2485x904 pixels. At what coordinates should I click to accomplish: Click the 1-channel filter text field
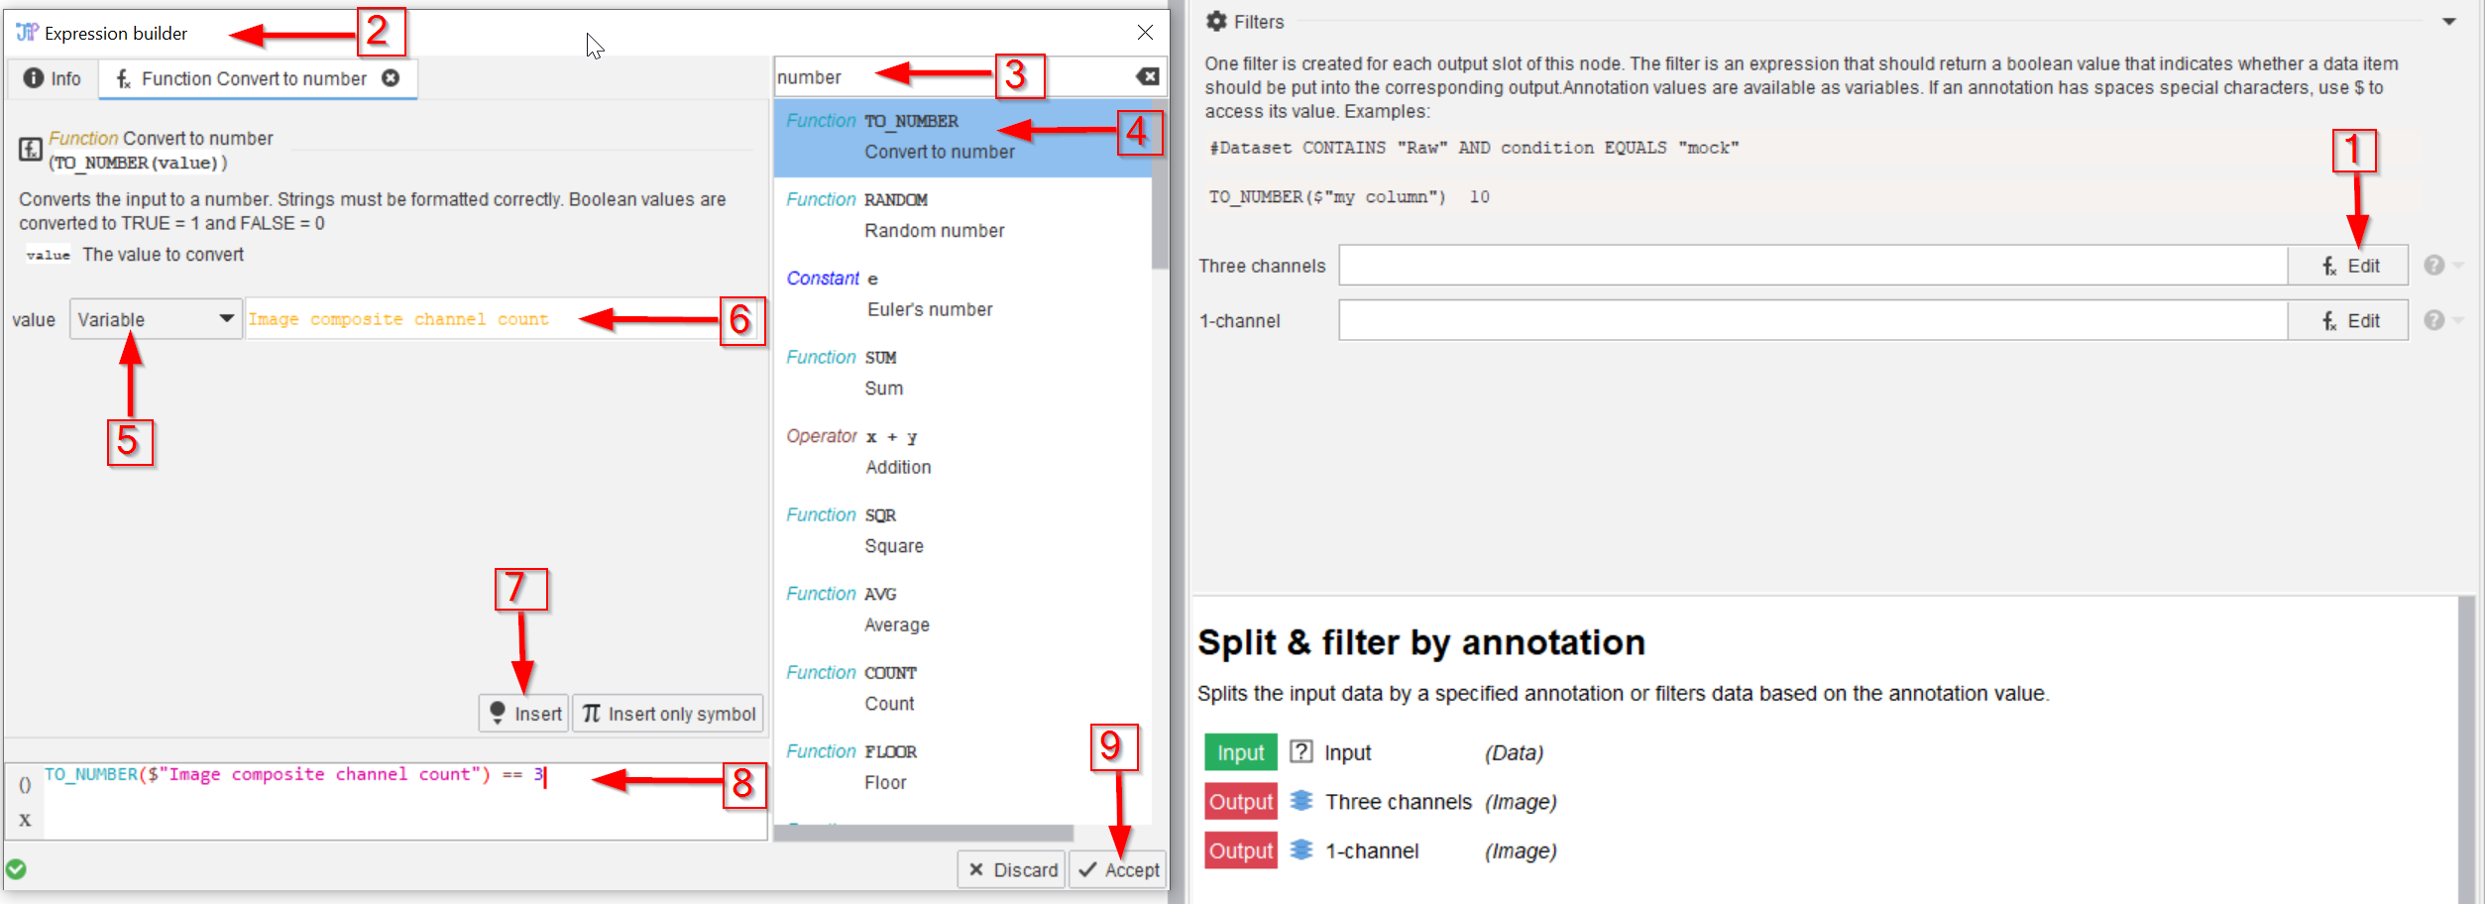[x=1812, y=321]
